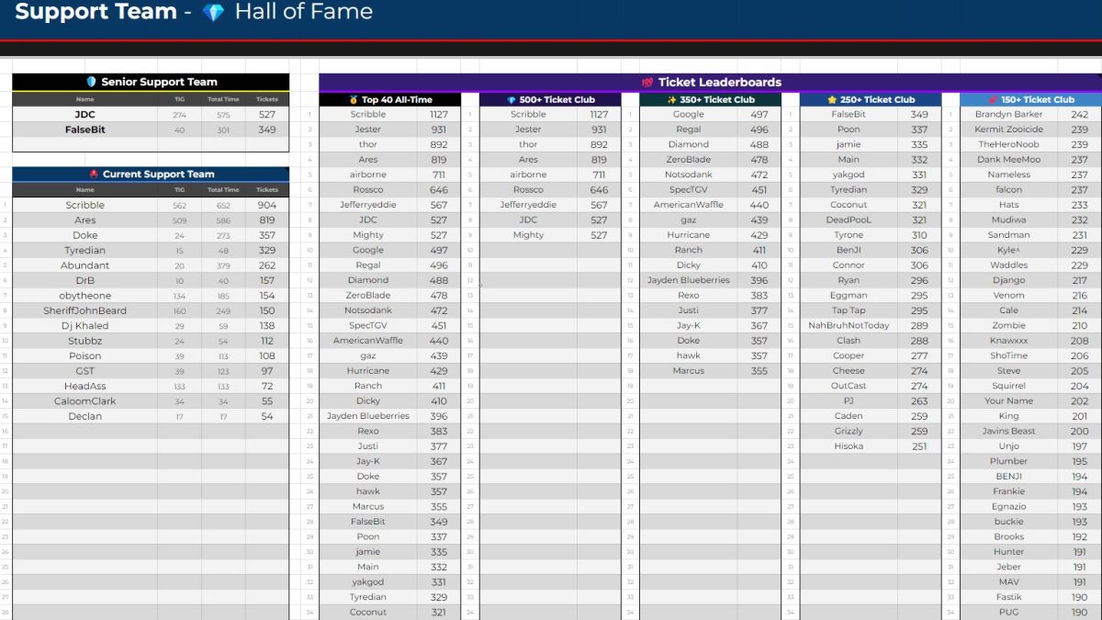Click the Support Team title text
The height and width of the screenshot is (620, 1102).
[96, 13]
